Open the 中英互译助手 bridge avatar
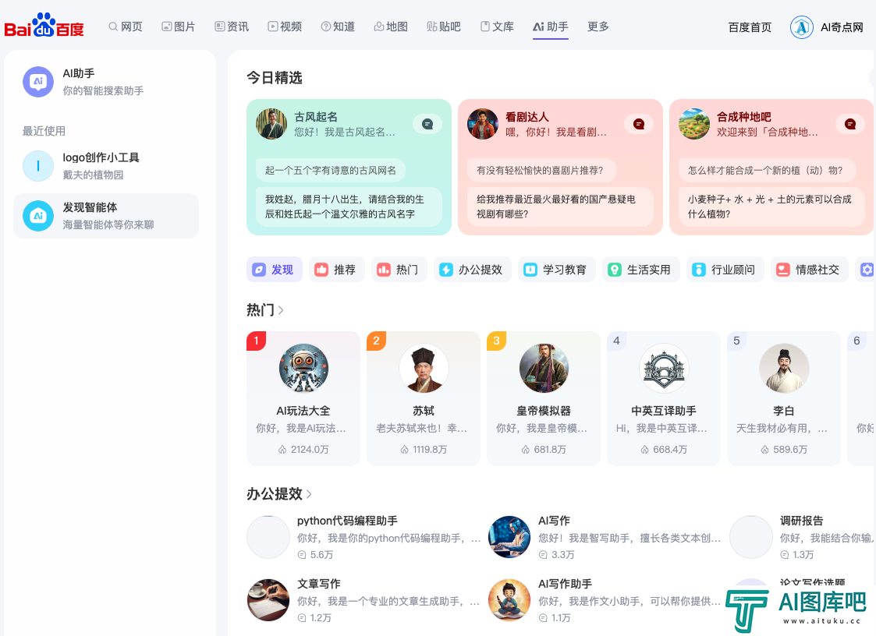The width and height of the screenshot is (876, 636). coord(664,368)
